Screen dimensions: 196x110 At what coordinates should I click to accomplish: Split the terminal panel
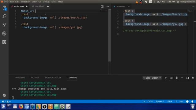pos(171,78)
